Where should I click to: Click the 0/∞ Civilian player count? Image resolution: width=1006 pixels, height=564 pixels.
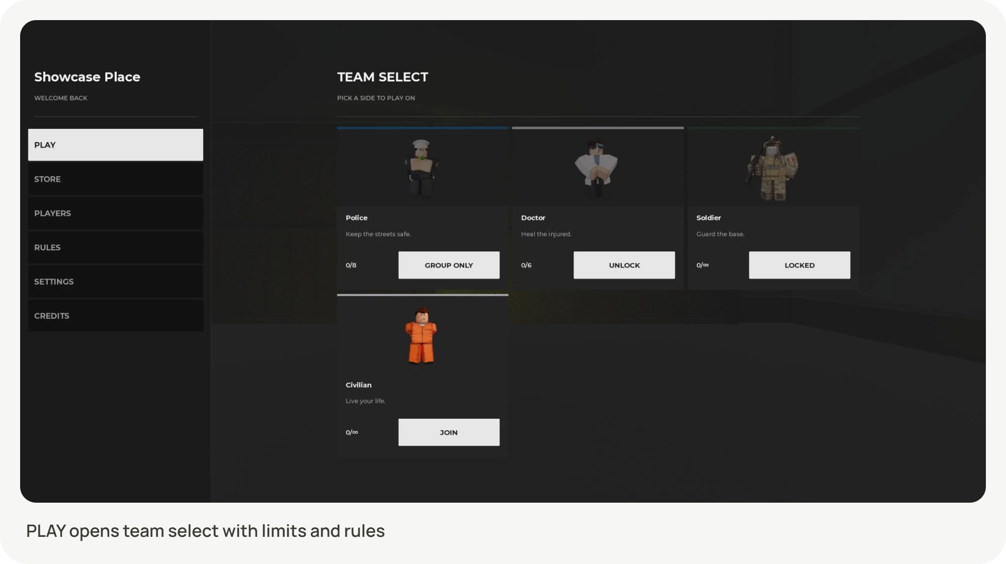[x=352, y=432]
